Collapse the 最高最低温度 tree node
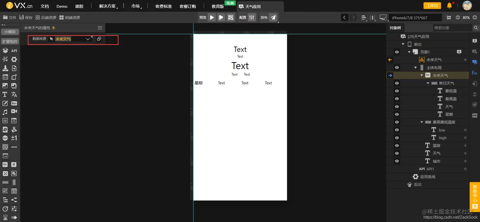Image resolution: width=480 pixels, height=222 pixels. click(422, 122)
